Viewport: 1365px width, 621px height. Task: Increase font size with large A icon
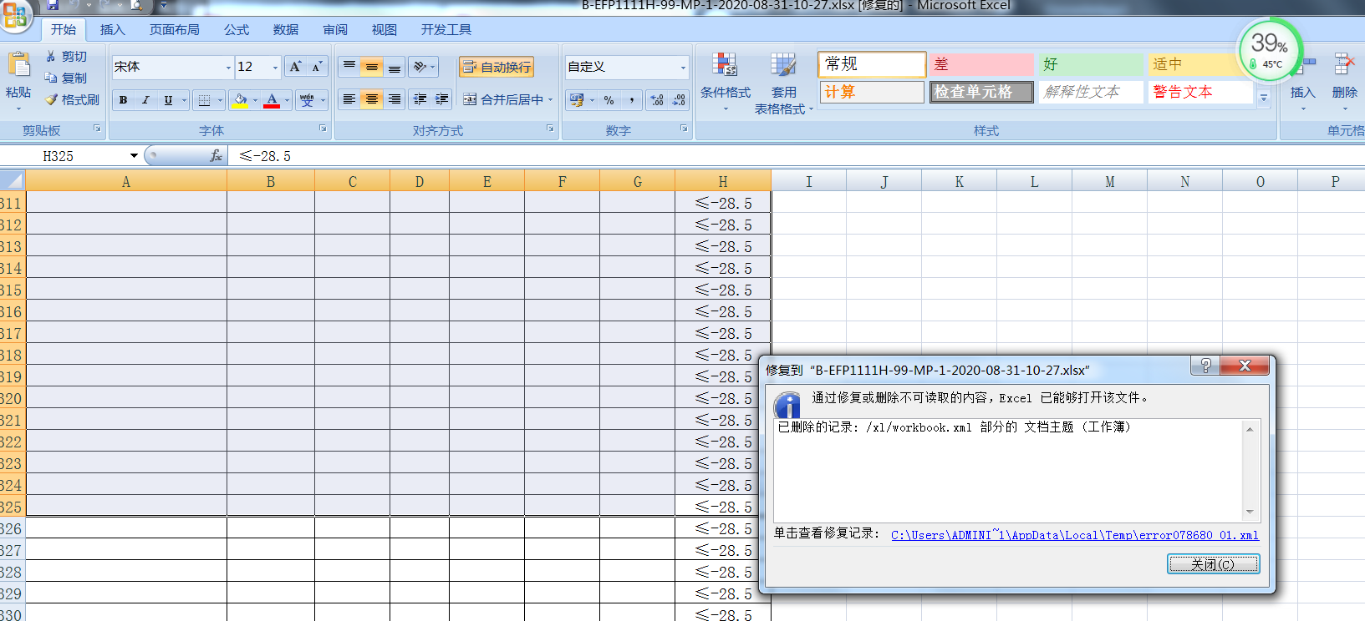pyautogui.click(x=295, y=67)
